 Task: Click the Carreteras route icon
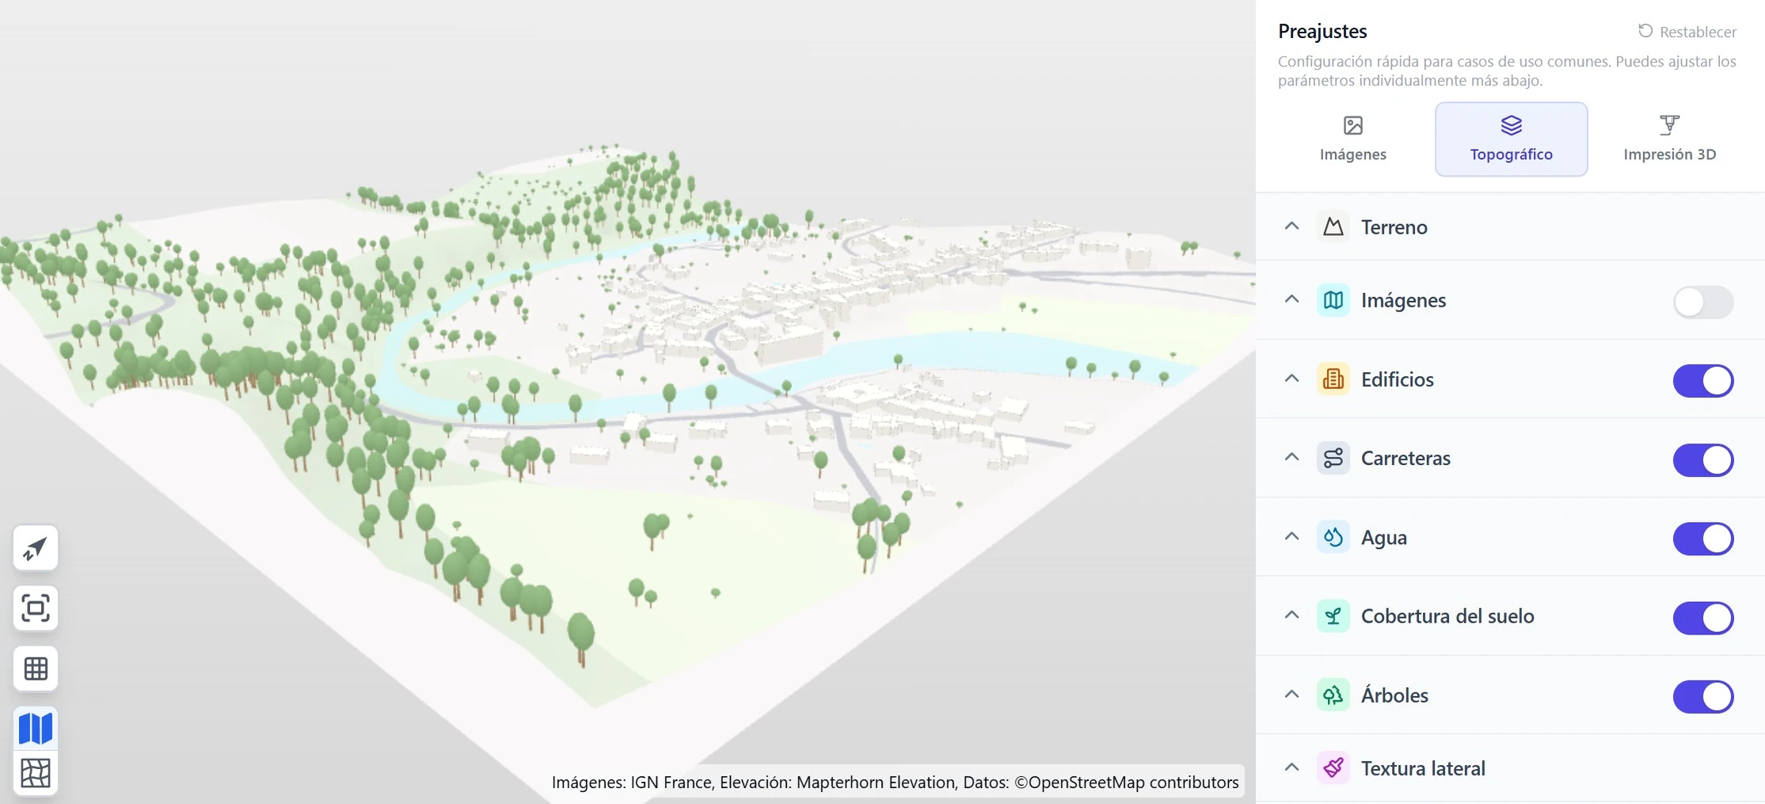[1333, 458]
